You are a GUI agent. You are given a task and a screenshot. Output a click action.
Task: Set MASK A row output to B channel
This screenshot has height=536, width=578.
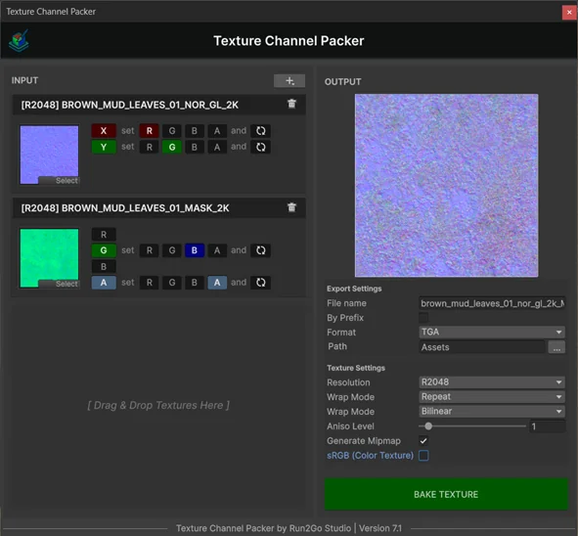195,283
